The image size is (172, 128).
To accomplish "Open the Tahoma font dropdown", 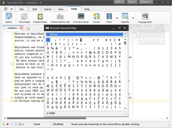I will tap(125, 34).
